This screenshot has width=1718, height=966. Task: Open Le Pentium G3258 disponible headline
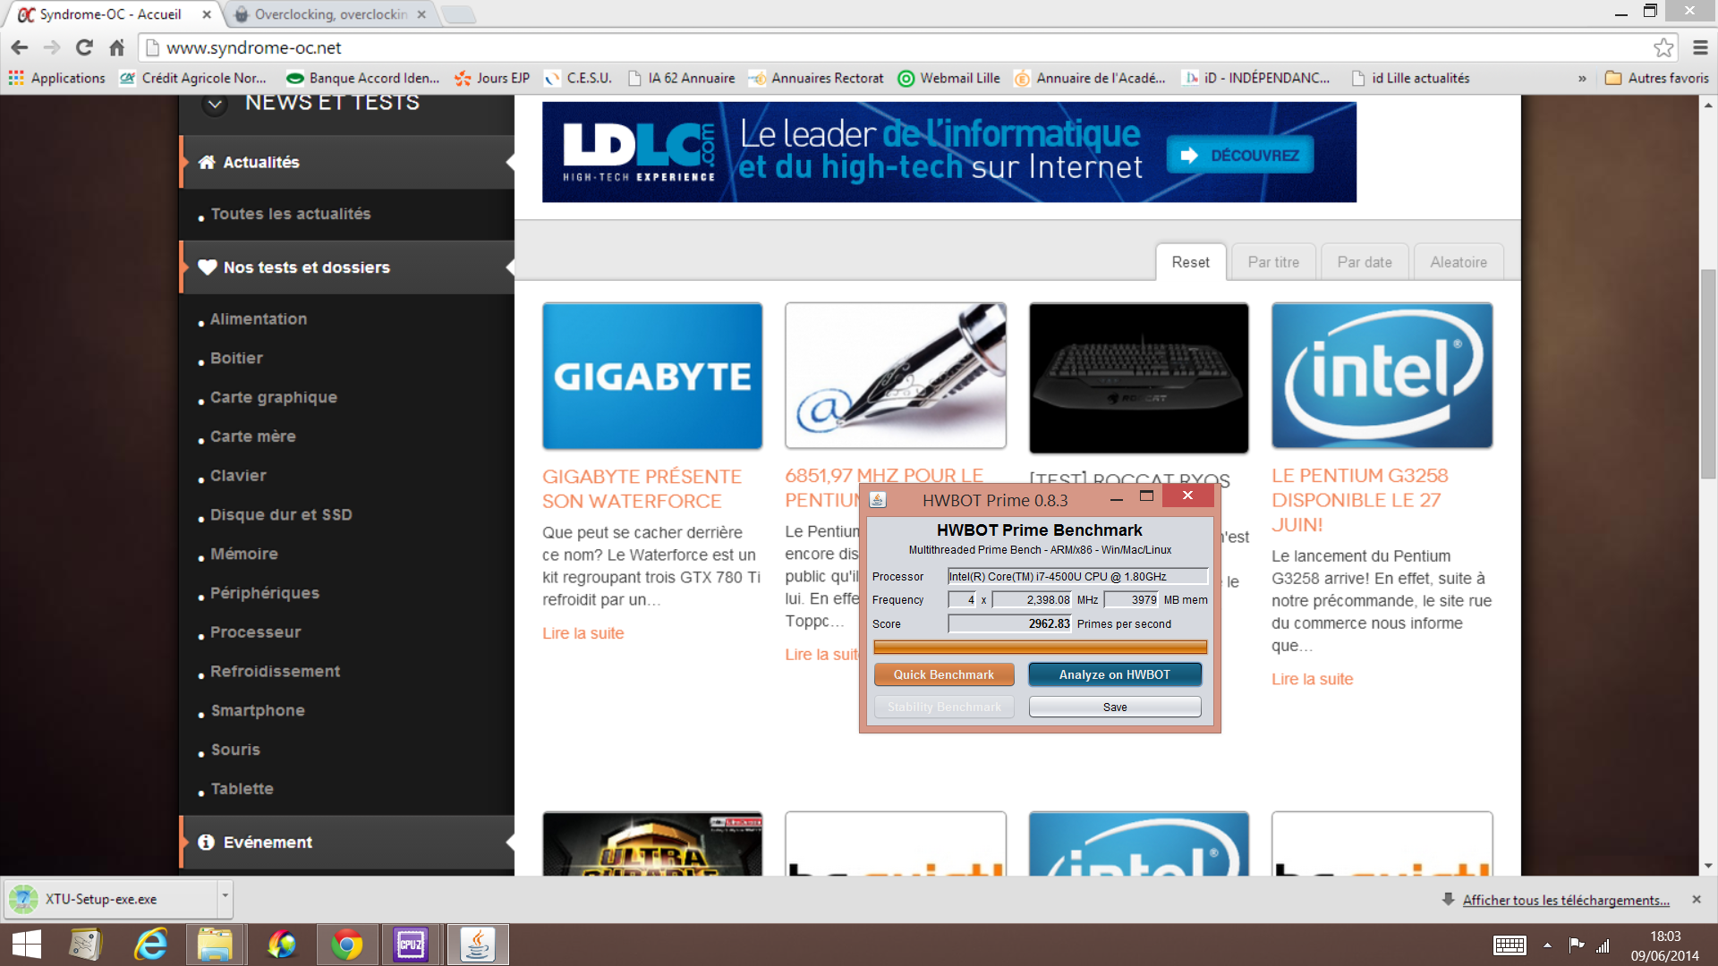tap(1360, 501)
